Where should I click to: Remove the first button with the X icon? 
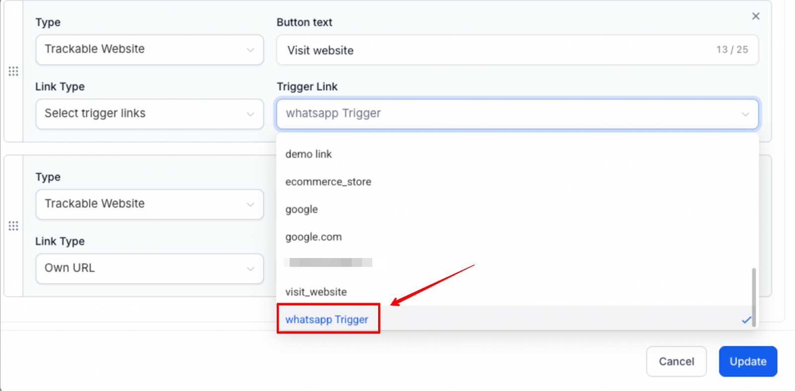click(756, 16)
